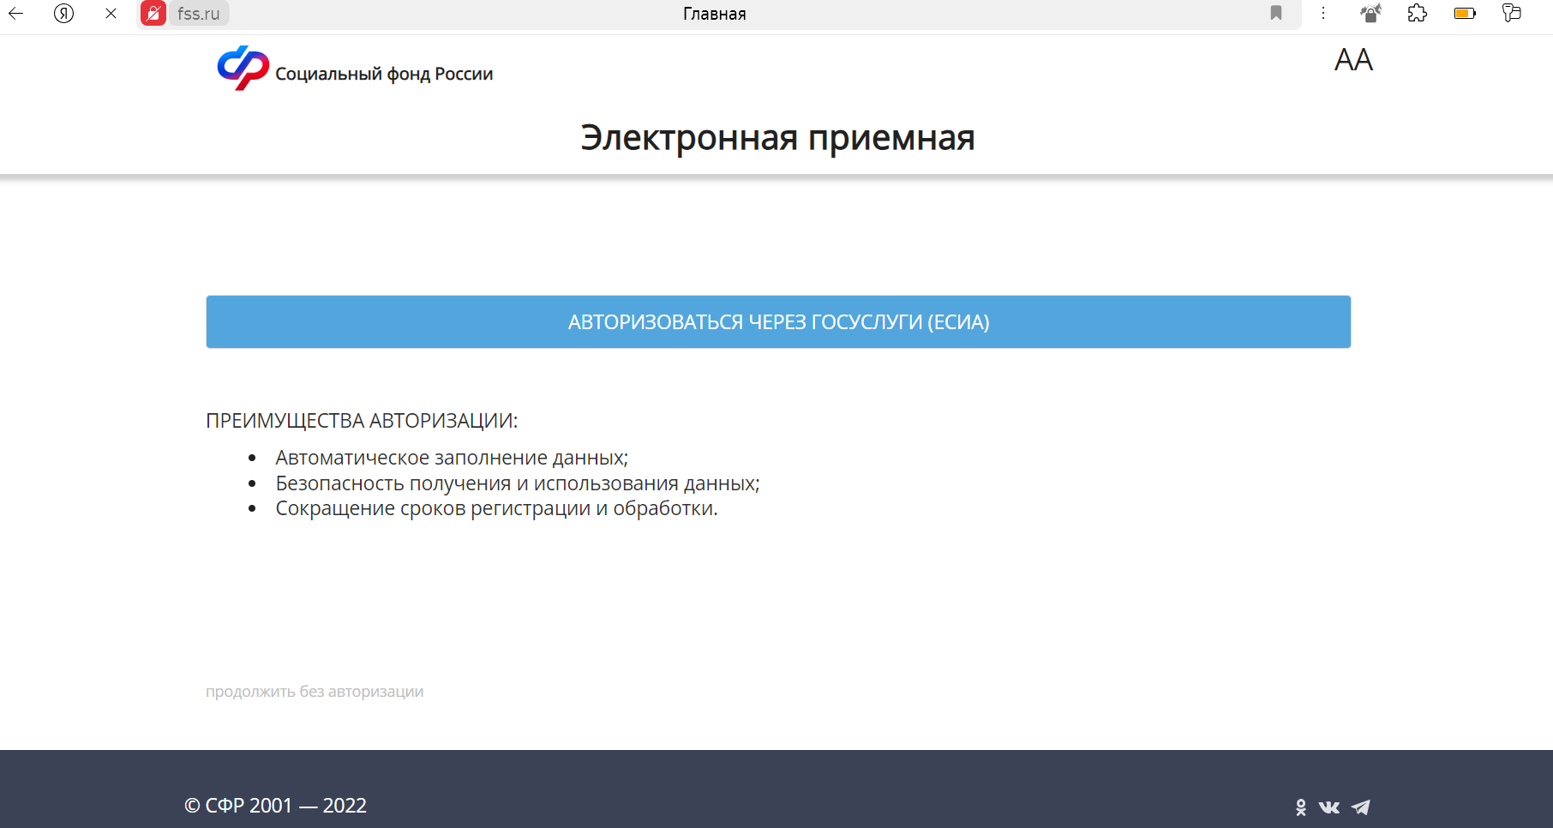
Task: Open the VK social icon in footer
Action: coord(1329,807)
